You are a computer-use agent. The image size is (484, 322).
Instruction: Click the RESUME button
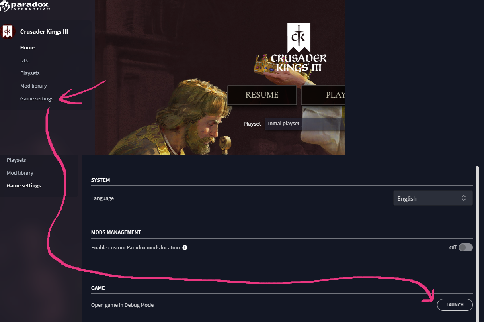click(x=262, y=95)
